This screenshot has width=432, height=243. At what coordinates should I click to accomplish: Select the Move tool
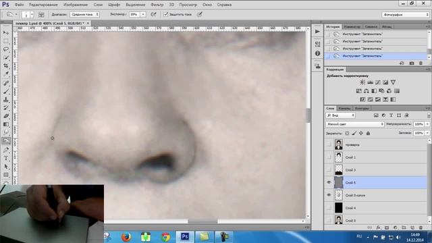pos(6,33)
